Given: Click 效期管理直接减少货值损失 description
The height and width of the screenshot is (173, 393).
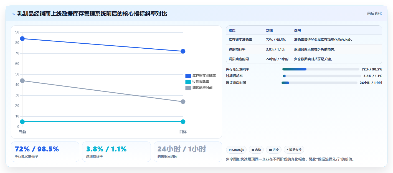Looking at the screenshot, I should [315, 49].
